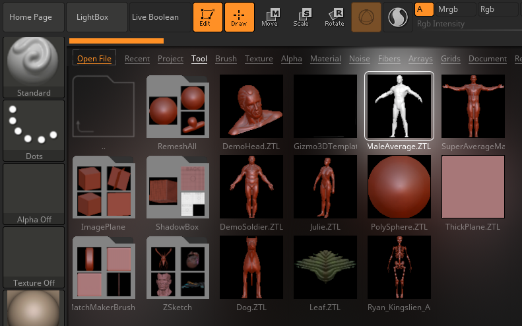Select the DemoHead.ZTL thumbnail

tap(251, 106)
